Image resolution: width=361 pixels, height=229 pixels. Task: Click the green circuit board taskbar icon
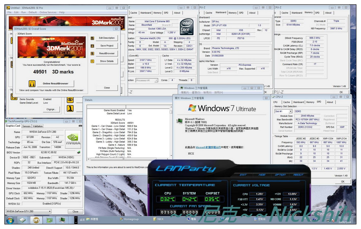(49, 220)
